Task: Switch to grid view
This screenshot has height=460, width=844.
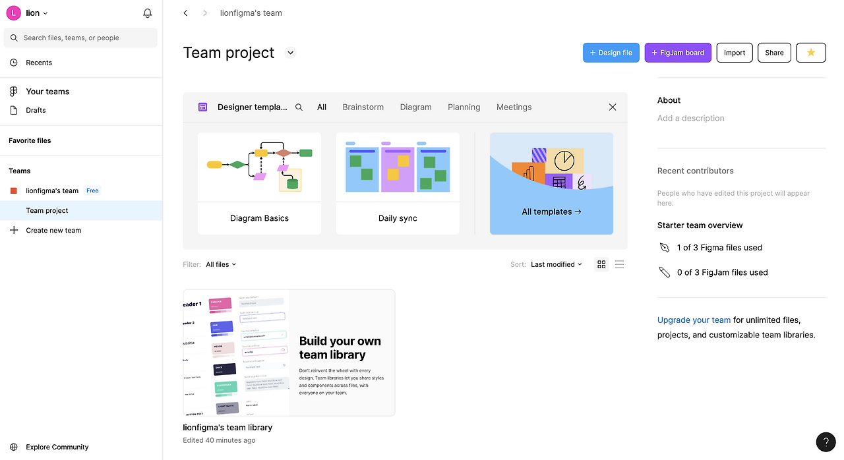Action: point(601,264)
